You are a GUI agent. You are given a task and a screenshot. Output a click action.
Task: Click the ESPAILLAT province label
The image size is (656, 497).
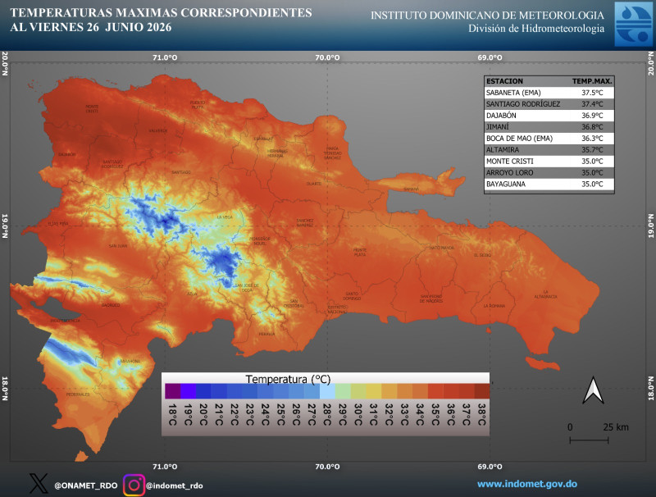[x=263, y=139]
